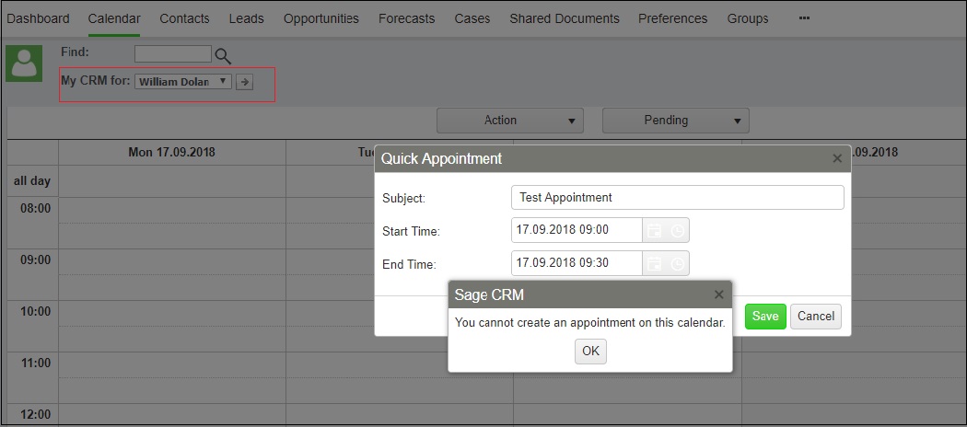This screenshot has height=427, width=967.
Task: Click the magnifier search icon beside Find
Action: [223, 56]
